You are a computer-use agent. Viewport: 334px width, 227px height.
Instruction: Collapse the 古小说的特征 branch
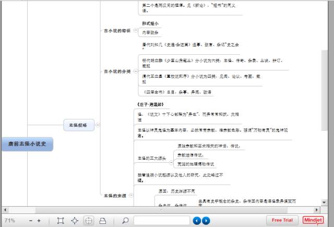click(136, 30)
